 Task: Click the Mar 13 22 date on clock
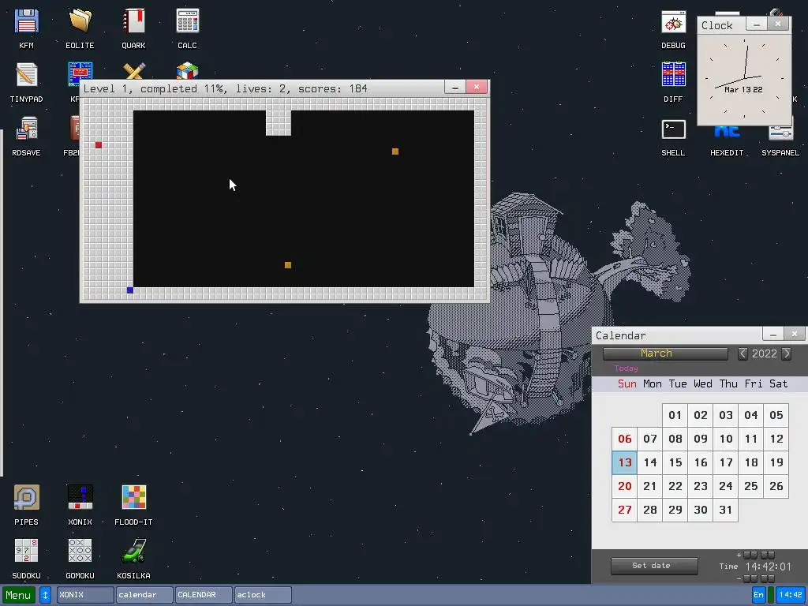(x=743, y=90)
